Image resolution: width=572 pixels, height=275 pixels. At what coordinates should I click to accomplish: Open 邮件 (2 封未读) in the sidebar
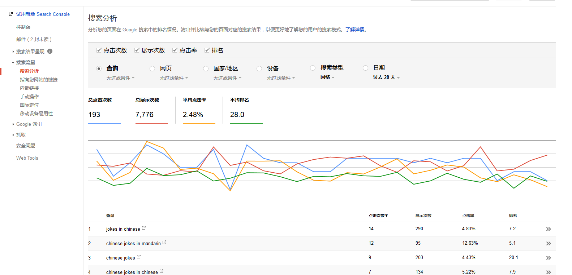click(x=34, y=39)
